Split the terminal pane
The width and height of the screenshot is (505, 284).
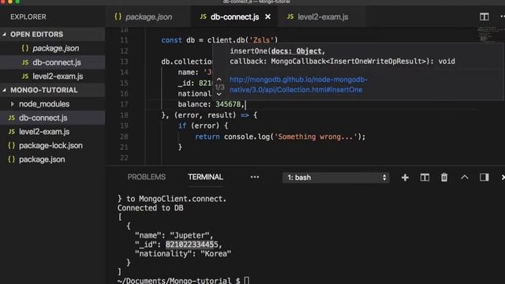(x=425, y=177)
